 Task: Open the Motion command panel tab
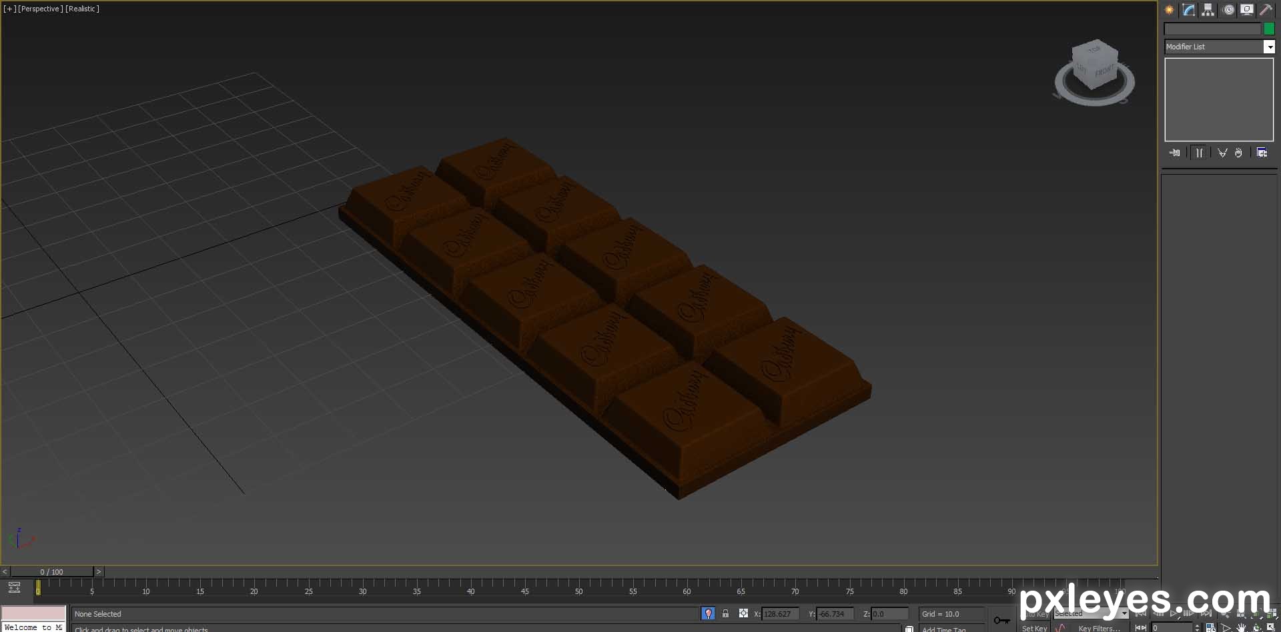point(1228,10)
